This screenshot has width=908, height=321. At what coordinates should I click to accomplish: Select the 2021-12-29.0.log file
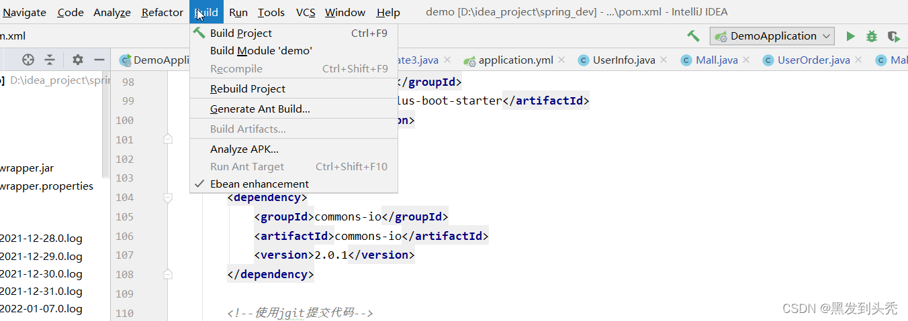(x=41, y=256)
